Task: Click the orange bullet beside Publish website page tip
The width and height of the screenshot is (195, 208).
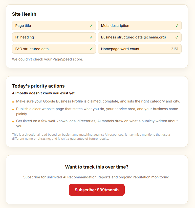Action: click(x=13, y=109)
